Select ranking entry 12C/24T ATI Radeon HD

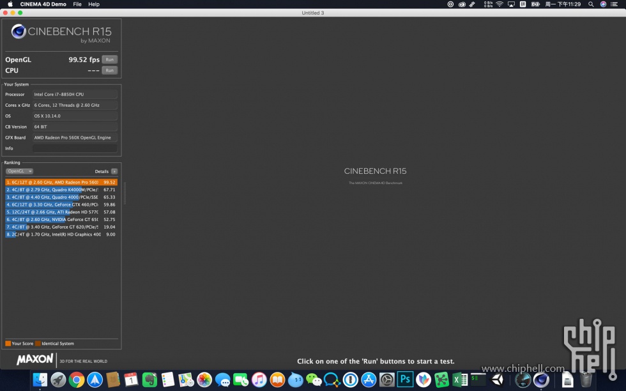point(61,212)
